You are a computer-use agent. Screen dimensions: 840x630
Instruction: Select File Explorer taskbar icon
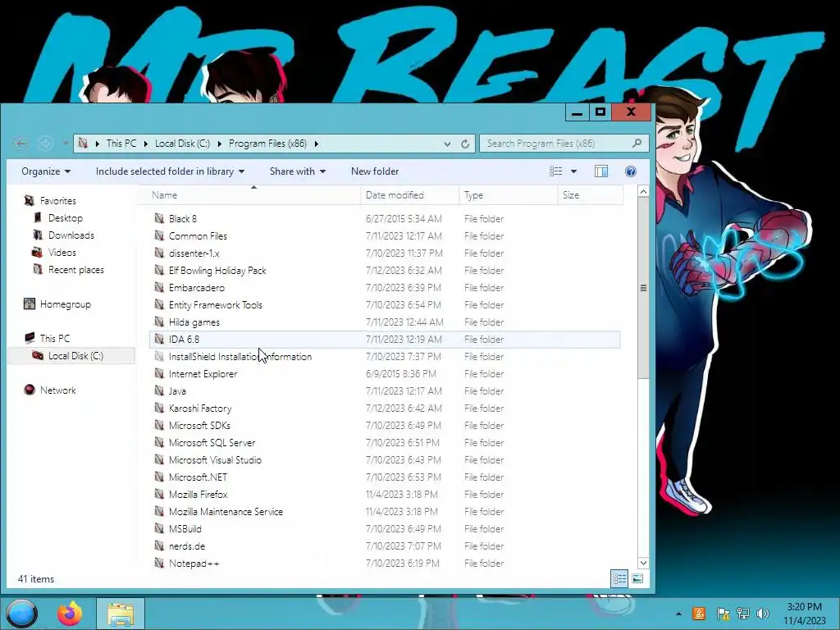121,614
